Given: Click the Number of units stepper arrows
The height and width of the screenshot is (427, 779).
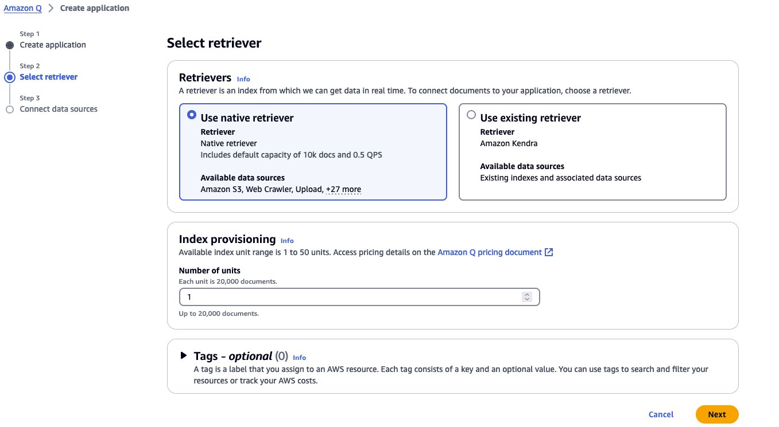Looking at the screenshot, I should [527, 297].
